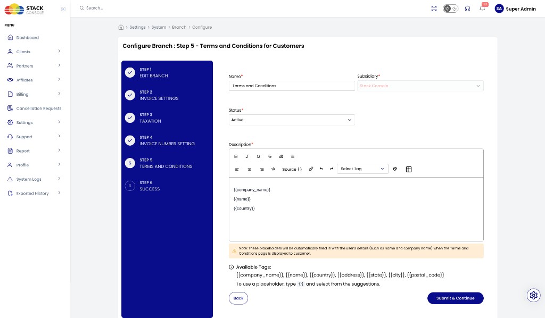Expand the Clients chevron
Screen dimensions: 545x318
click(x=59, y=51)
